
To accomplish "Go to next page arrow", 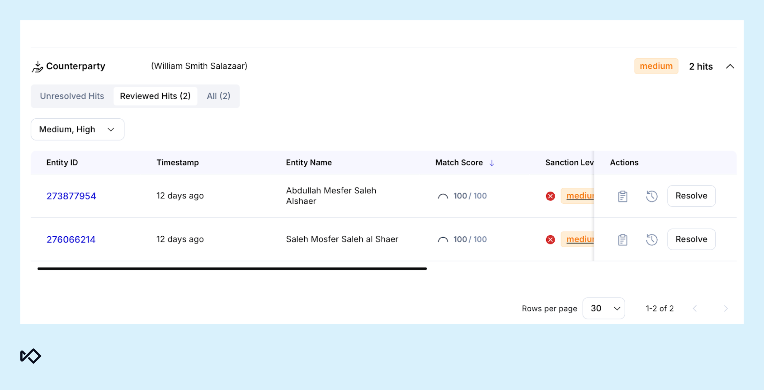I will pyautogui.click(x=725, y=309).
